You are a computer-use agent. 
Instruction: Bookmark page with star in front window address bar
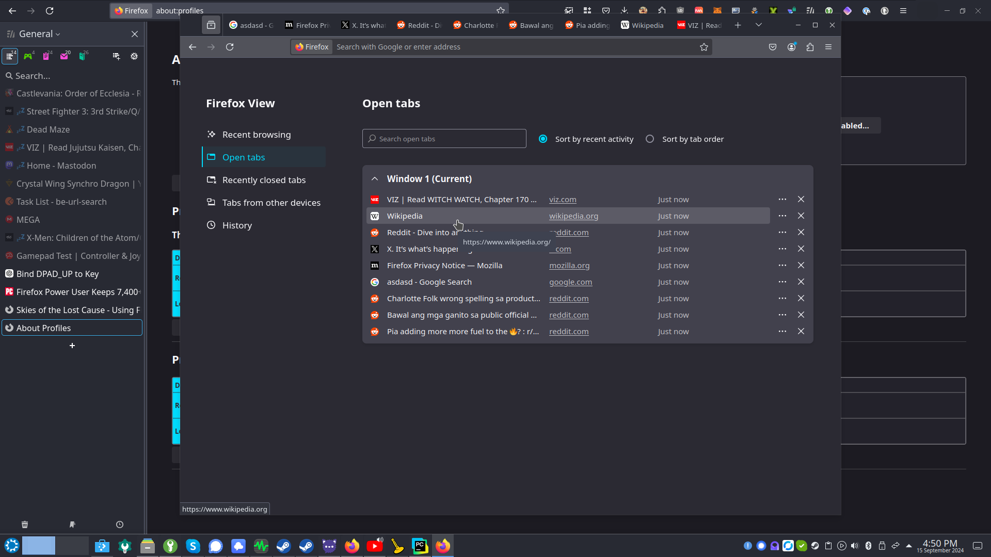point(704,47)
